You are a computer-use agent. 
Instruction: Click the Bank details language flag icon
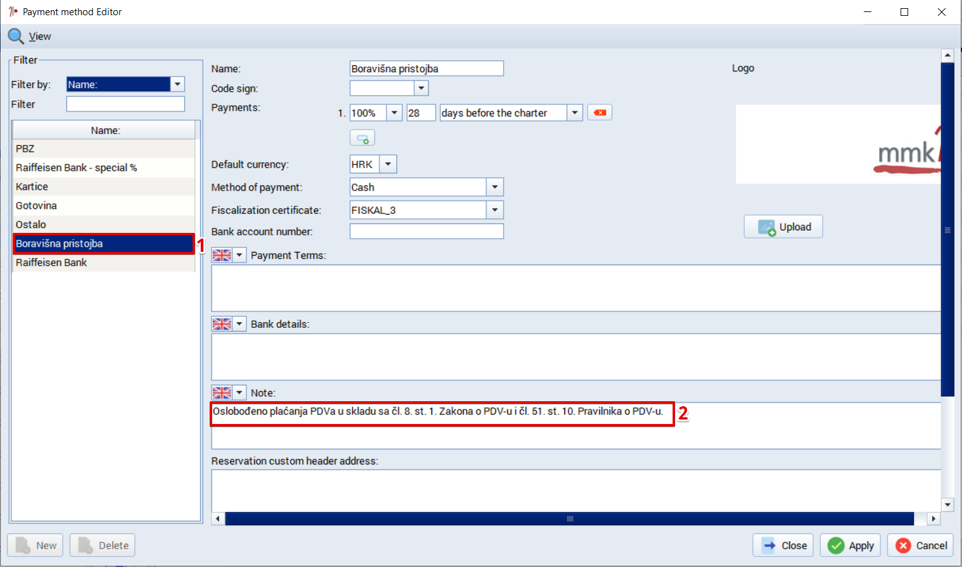pos(222,324)
